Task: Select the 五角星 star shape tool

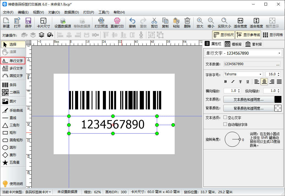Action: [13, 162]
